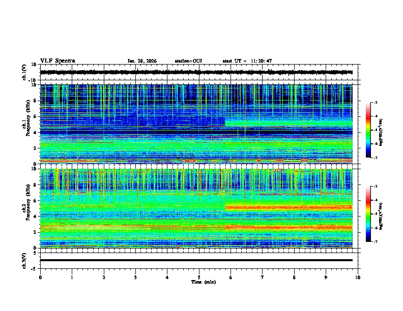Click the time axis tick labeled 1
The width and height of the screenshot is (403, 311).
tap(72, 277)
